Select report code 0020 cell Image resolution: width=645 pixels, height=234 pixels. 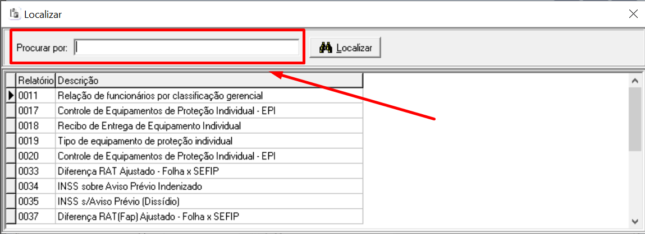[35, 156]
